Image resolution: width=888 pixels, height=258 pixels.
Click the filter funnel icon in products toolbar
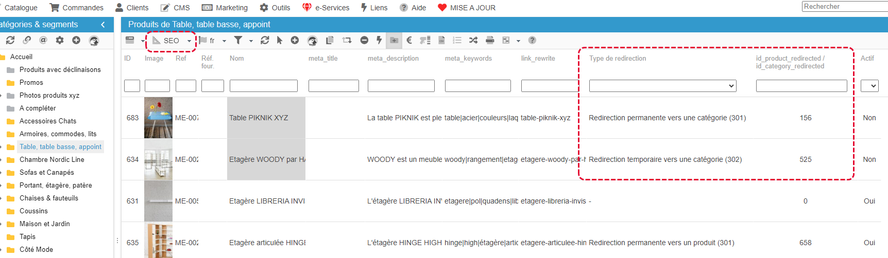click(238, 40)
